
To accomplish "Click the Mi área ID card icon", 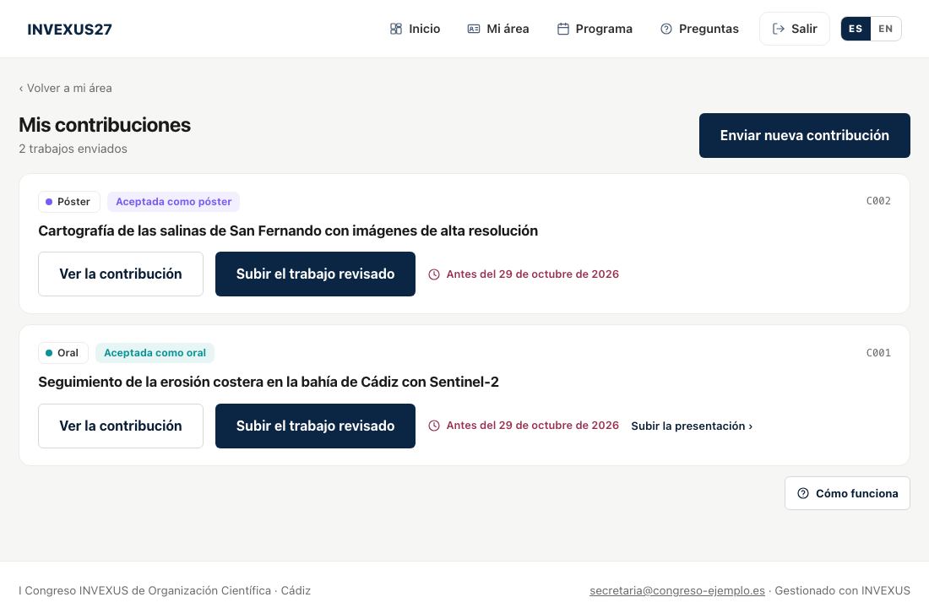I will [474, 29].
